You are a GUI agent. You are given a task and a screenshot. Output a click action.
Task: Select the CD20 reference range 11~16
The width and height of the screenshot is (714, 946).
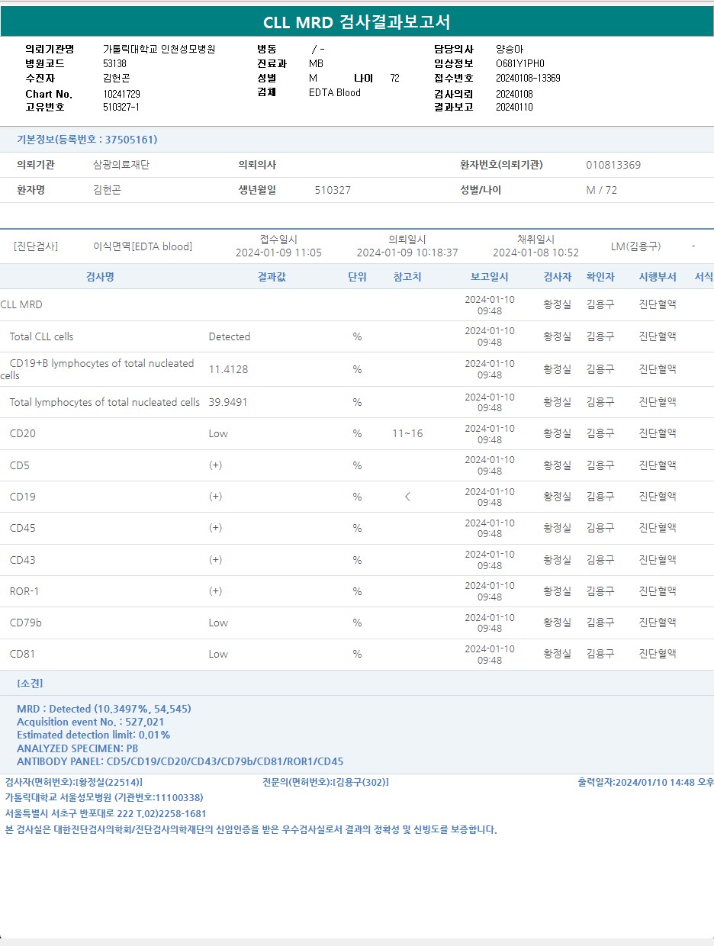407,433
